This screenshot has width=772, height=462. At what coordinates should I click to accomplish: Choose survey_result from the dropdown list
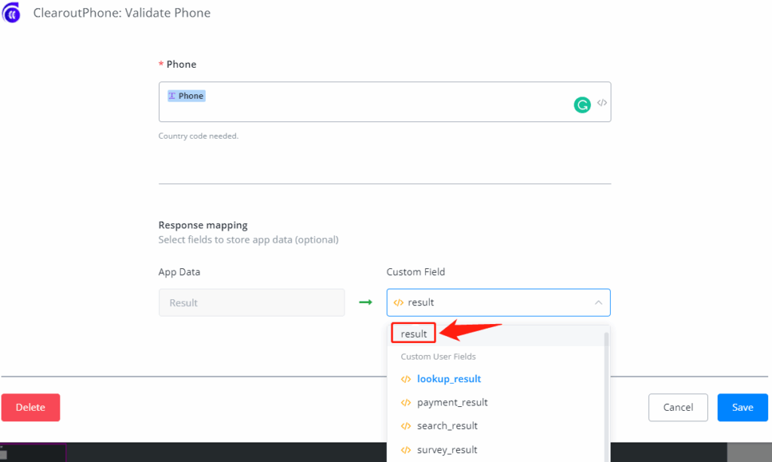click(x=447, y=450)
